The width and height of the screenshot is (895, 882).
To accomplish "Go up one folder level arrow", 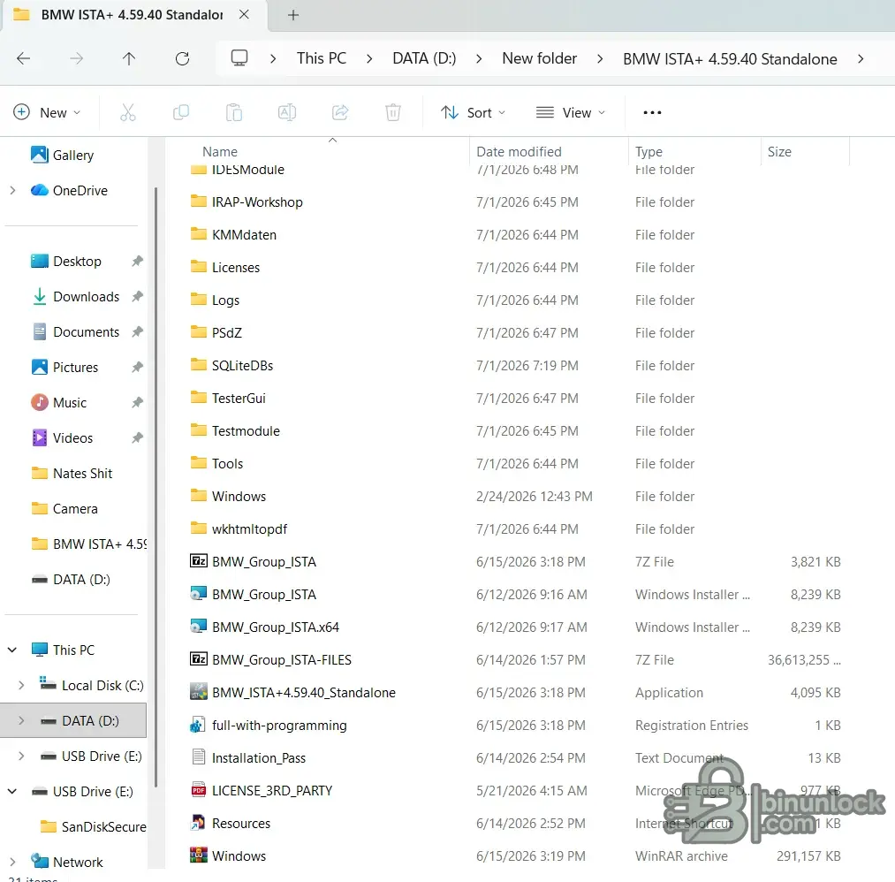I will [129, 58].
